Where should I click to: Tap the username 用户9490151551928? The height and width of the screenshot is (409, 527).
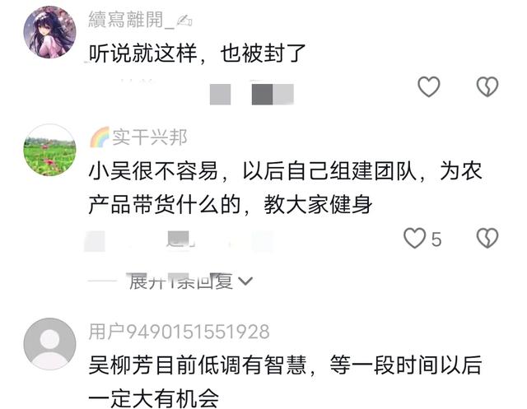pyautogui.click(x=179, y=332)
